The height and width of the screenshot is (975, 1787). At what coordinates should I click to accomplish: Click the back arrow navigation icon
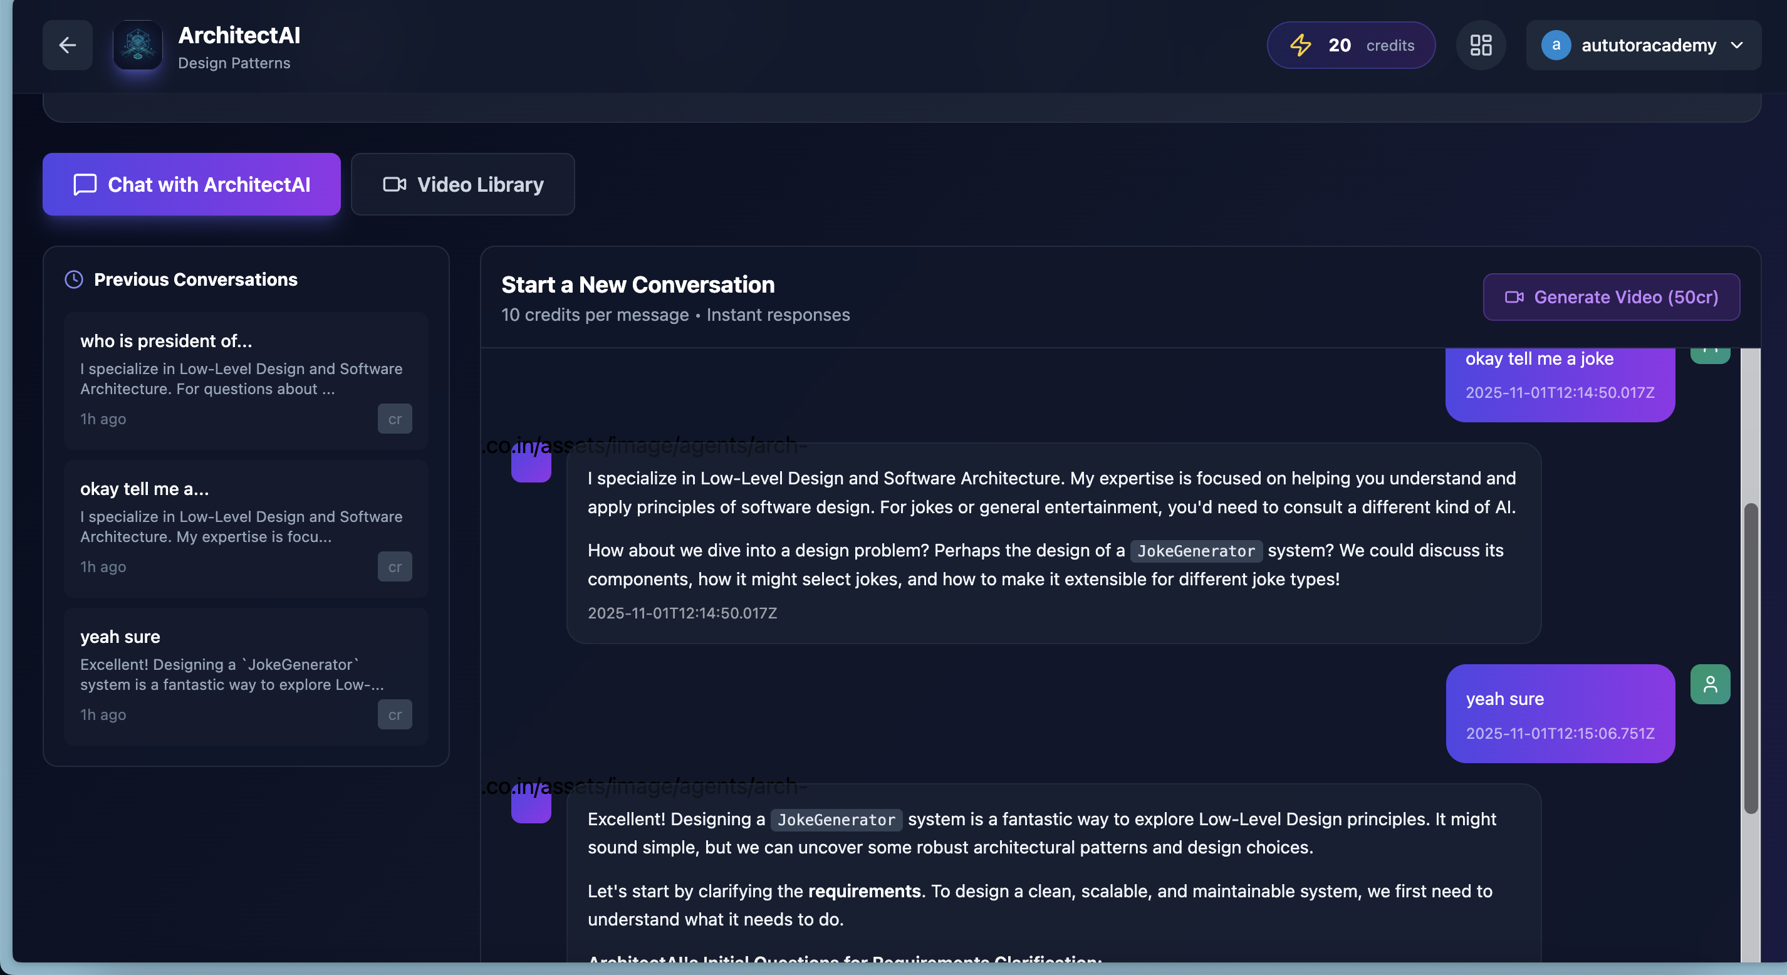coord(66,45)
